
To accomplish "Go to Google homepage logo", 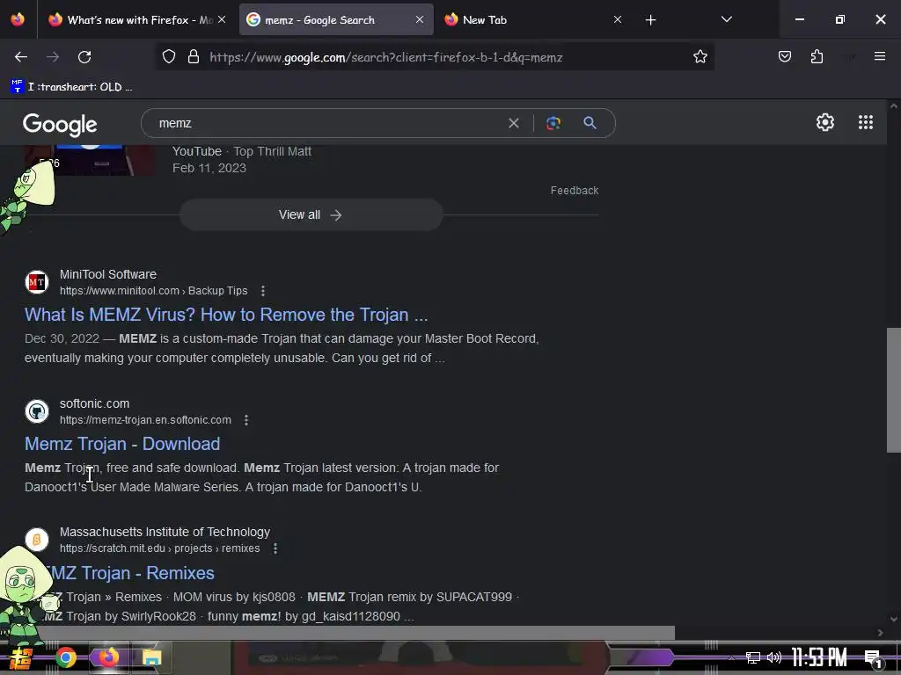I will [60, 125].
